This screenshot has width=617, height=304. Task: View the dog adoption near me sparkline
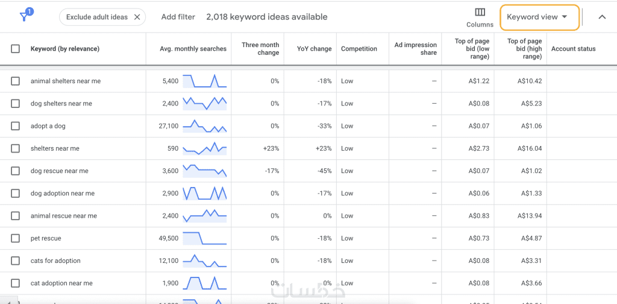pos(205,194)
